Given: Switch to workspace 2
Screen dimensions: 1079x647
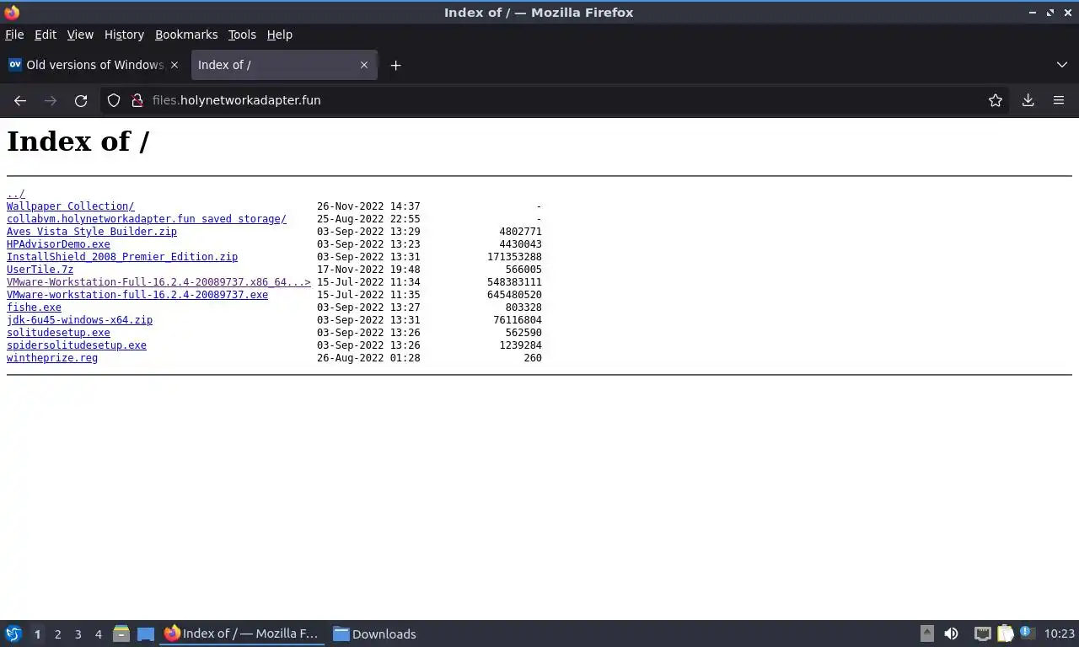Looking at the screenshot, I should [57, 634].
